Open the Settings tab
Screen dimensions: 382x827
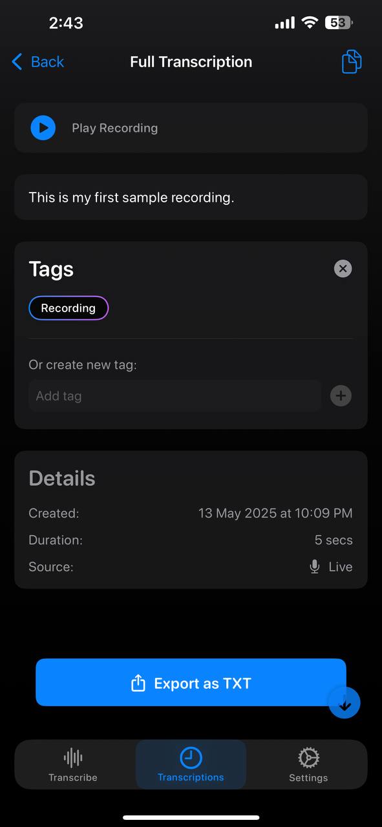coord(308,764)
